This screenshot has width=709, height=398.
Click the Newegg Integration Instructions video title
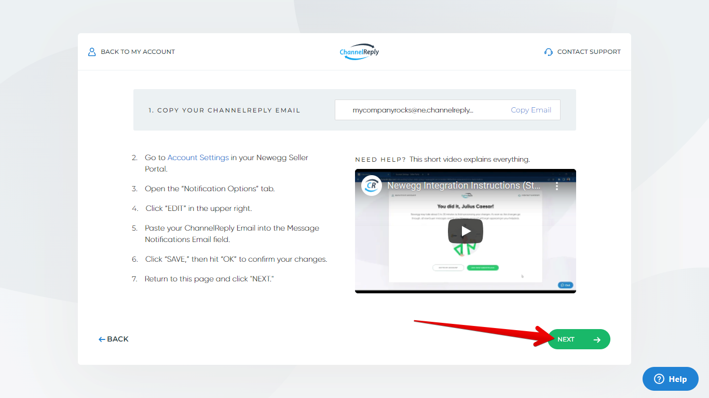(464, 186)
